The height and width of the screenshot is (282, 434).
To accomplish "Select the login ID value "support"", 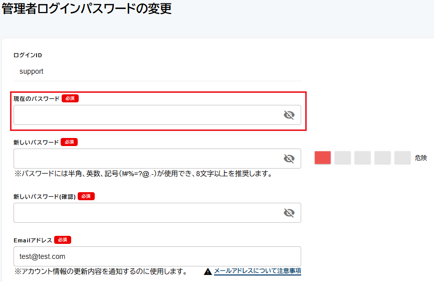I will pyautogui.click(x=32, y=71).
